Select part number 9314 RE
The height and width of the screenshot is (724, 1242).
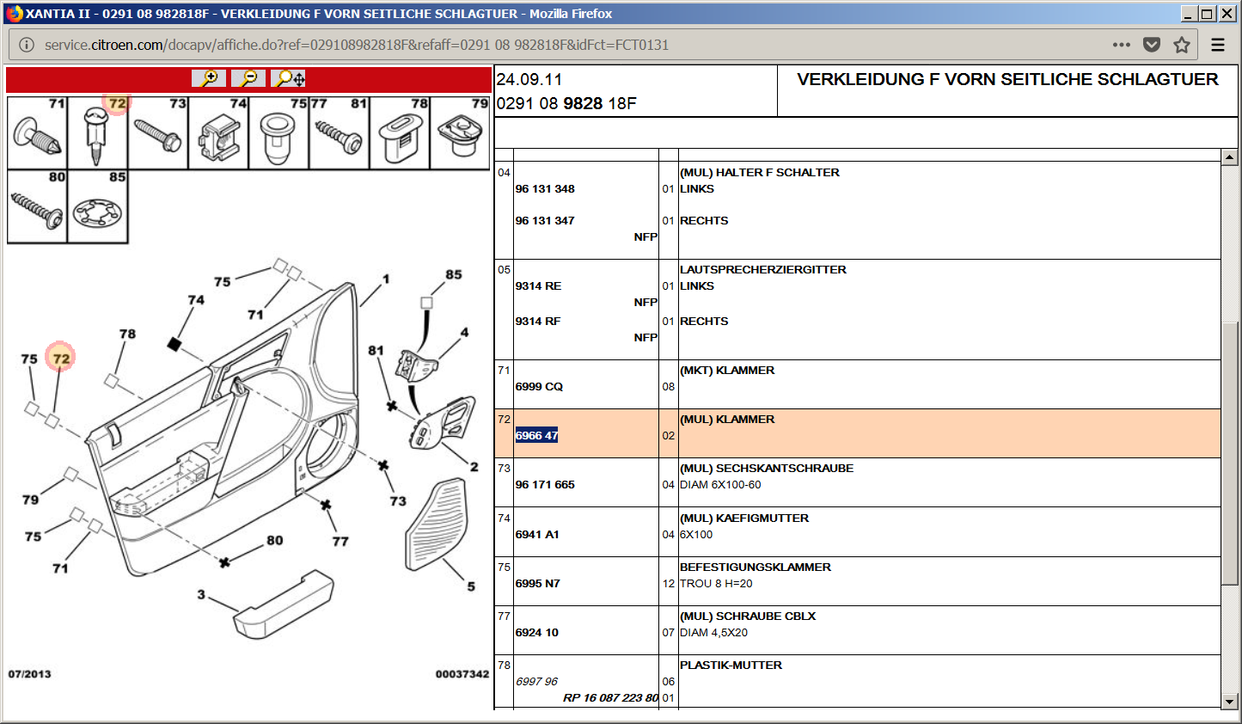pyautogui.click(x=538, y=286)
